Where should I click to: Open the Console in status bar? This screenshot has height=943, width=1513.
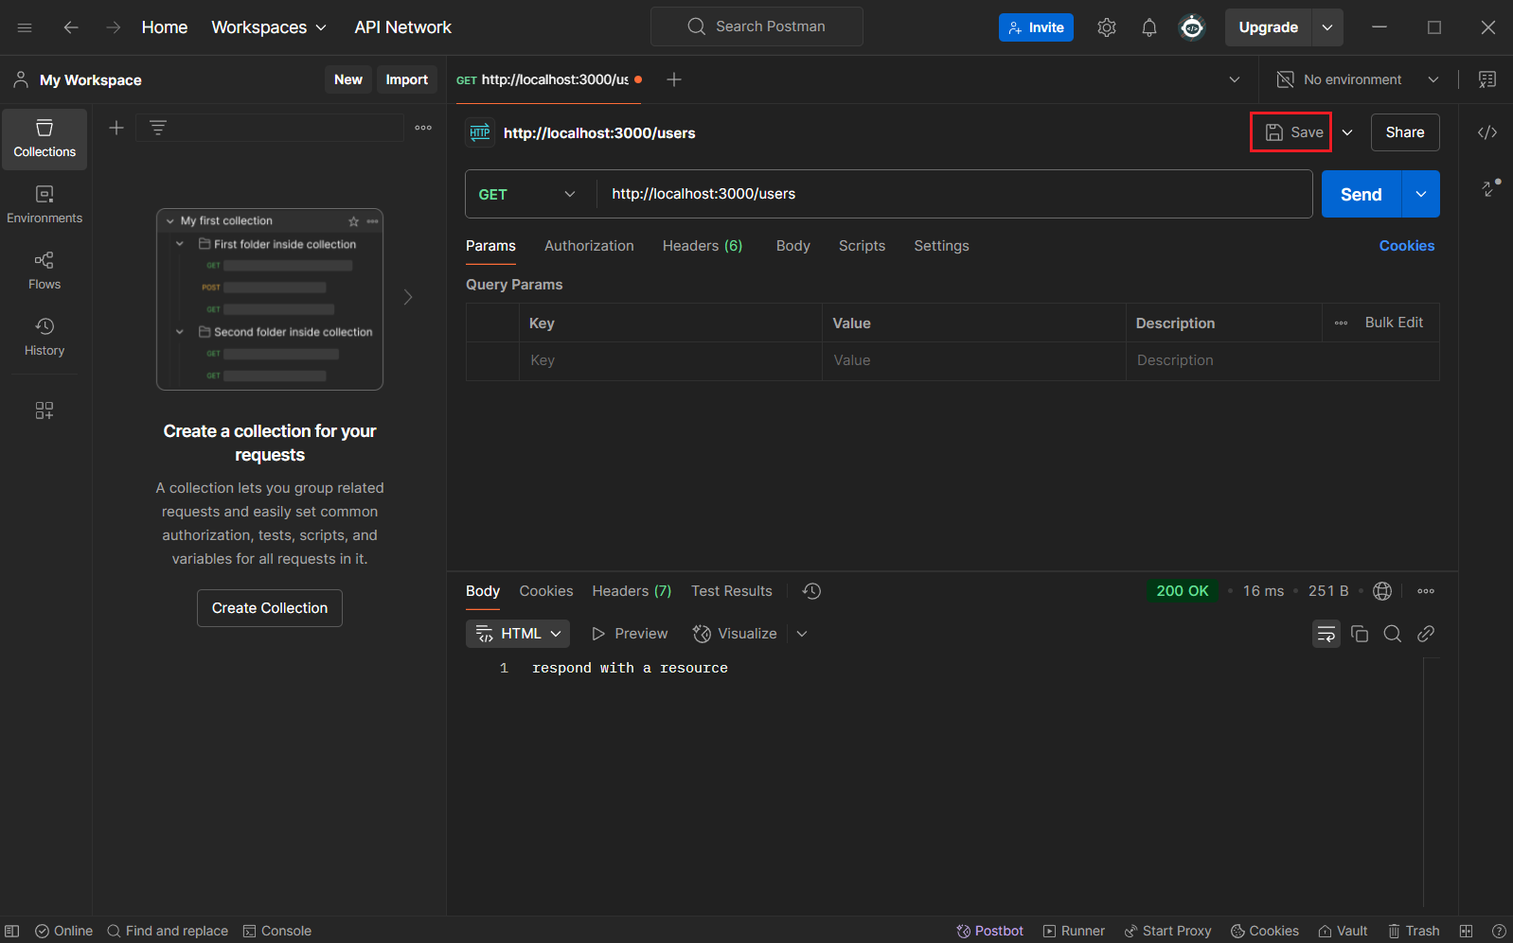click(x=277, y=931)
